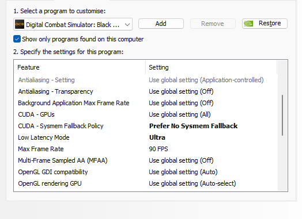Viewport: 302px width, 219px height.
Task: Open the Max Frame Rate 90 FPS setting
Action: pos(158,149)
